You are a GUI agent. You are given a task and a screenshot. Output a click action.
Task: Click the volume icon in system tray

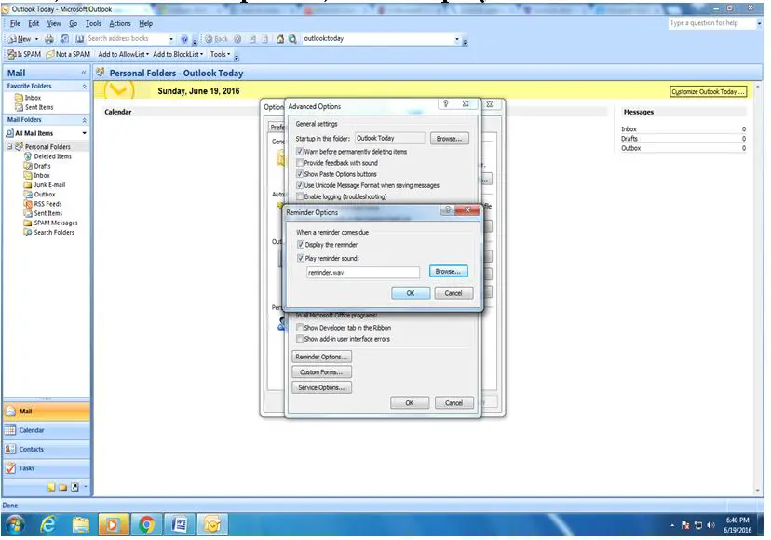point(710,526)
